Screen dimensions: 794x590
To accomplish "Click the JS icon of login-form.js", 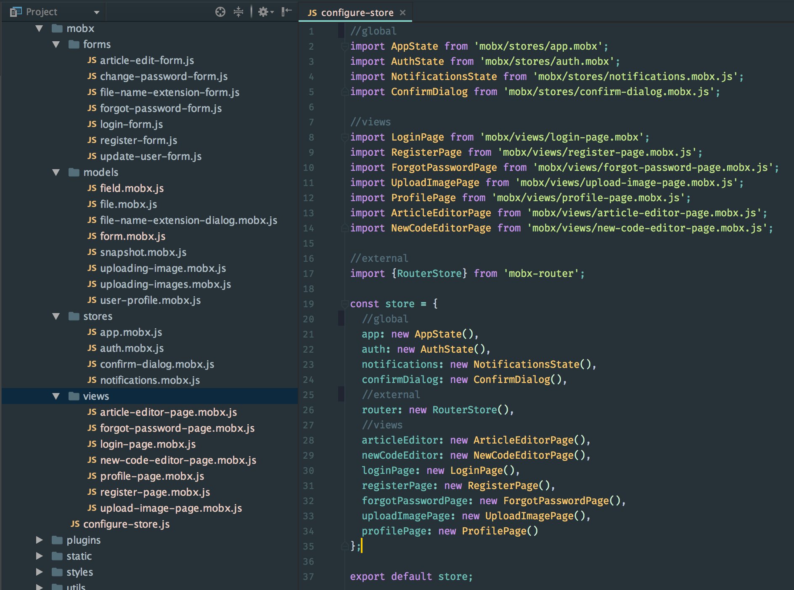I will coord(92,124).
